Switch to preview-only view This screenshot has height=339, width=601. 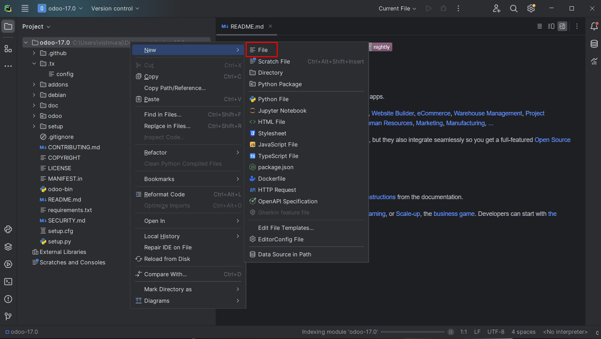point(562,26)
